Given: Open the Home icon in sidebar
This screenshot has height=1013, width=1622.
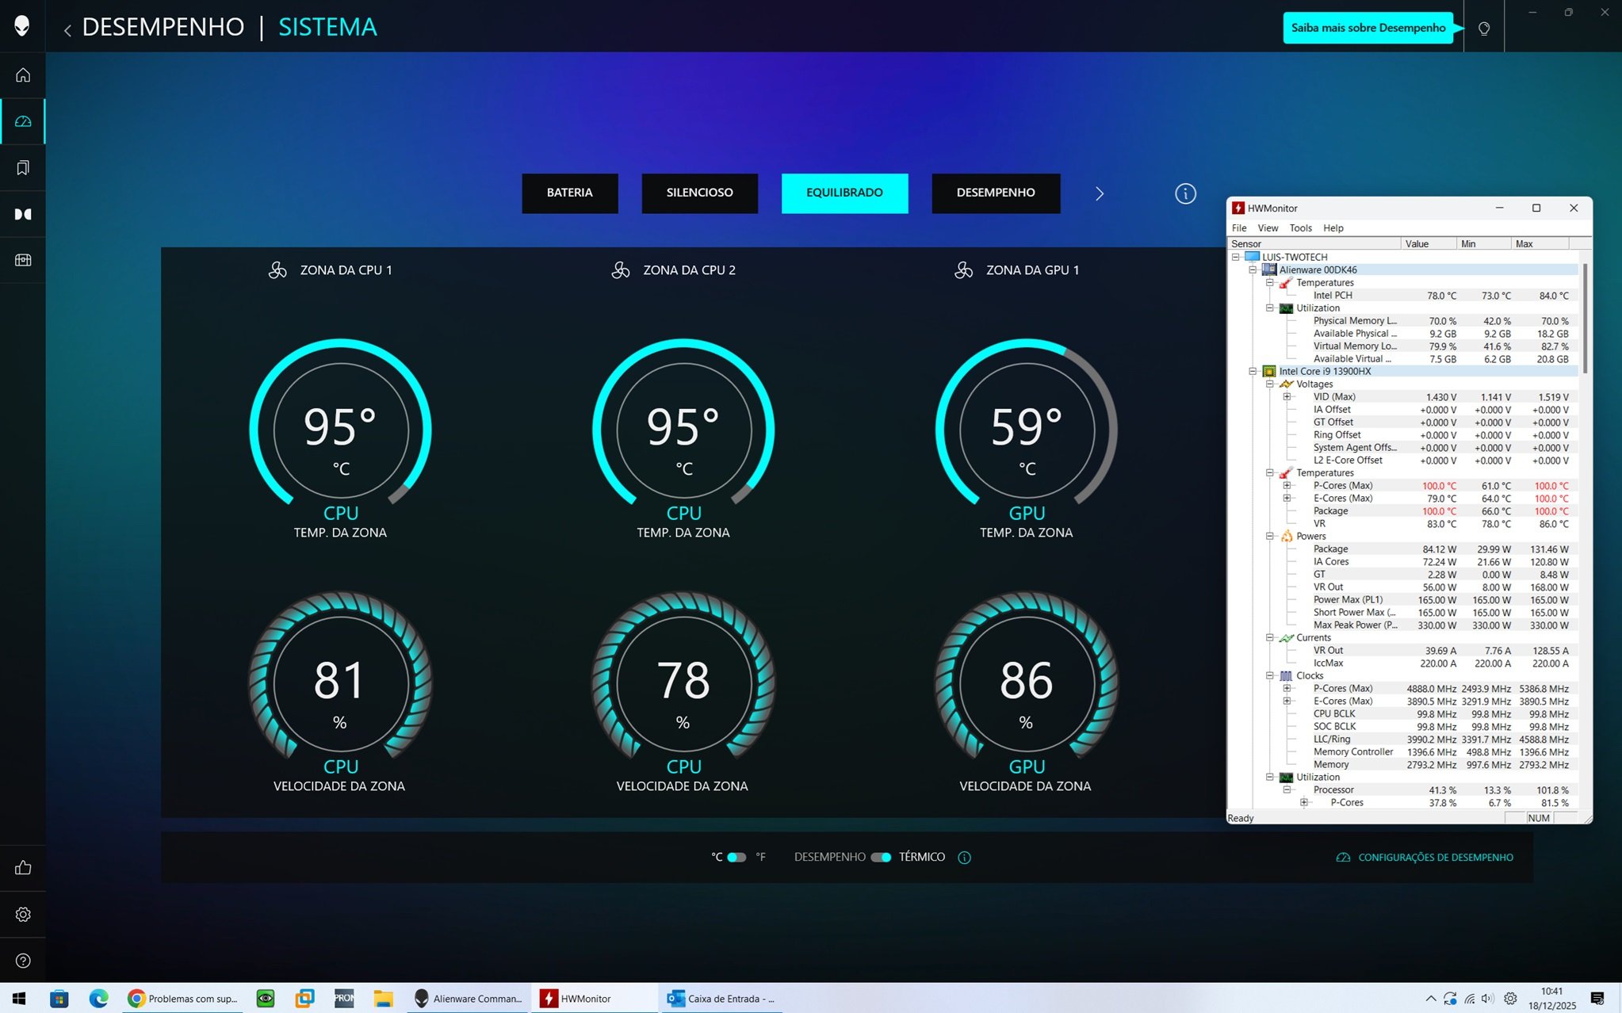Looking at the screenshot, I should coord(23,75).
